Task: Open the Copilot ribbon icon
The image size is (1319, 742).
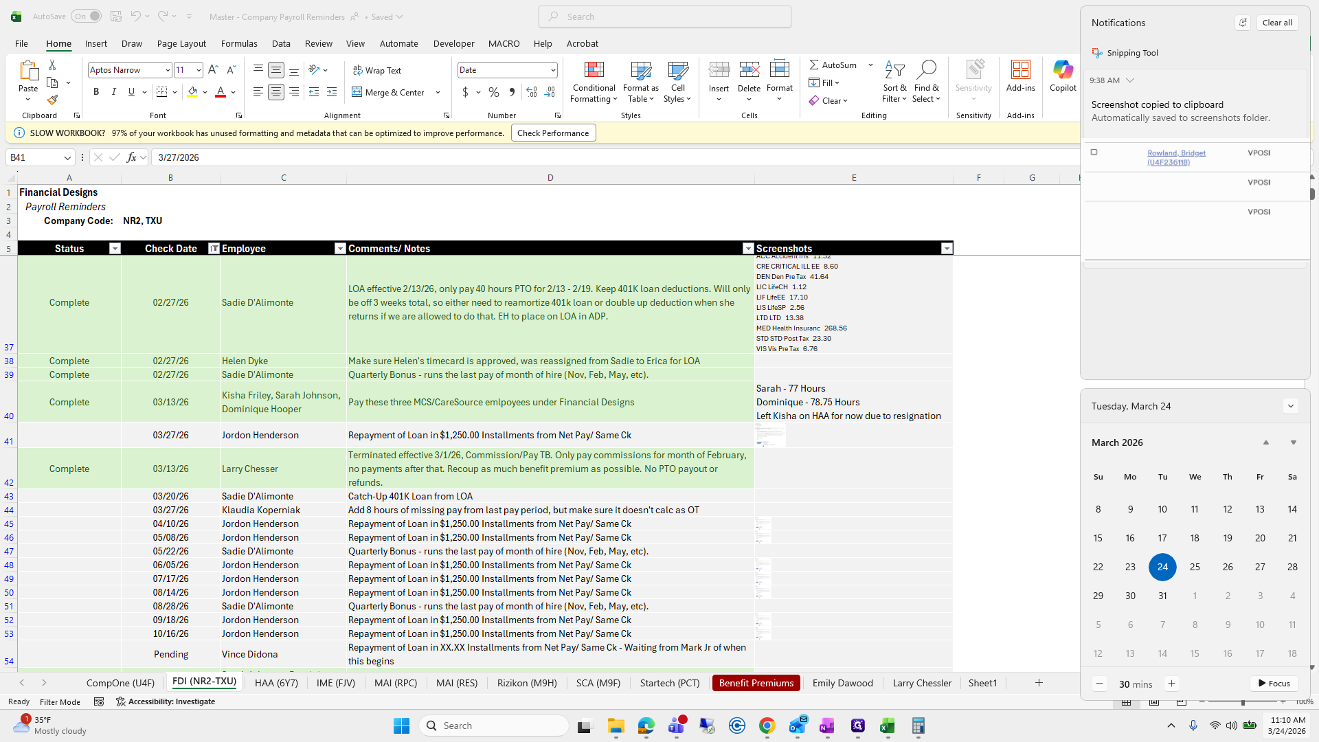Action: click(x=1063, y=70)
